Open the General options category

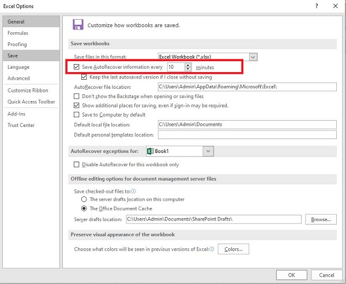pyautogui.click(x=31, y=21)
